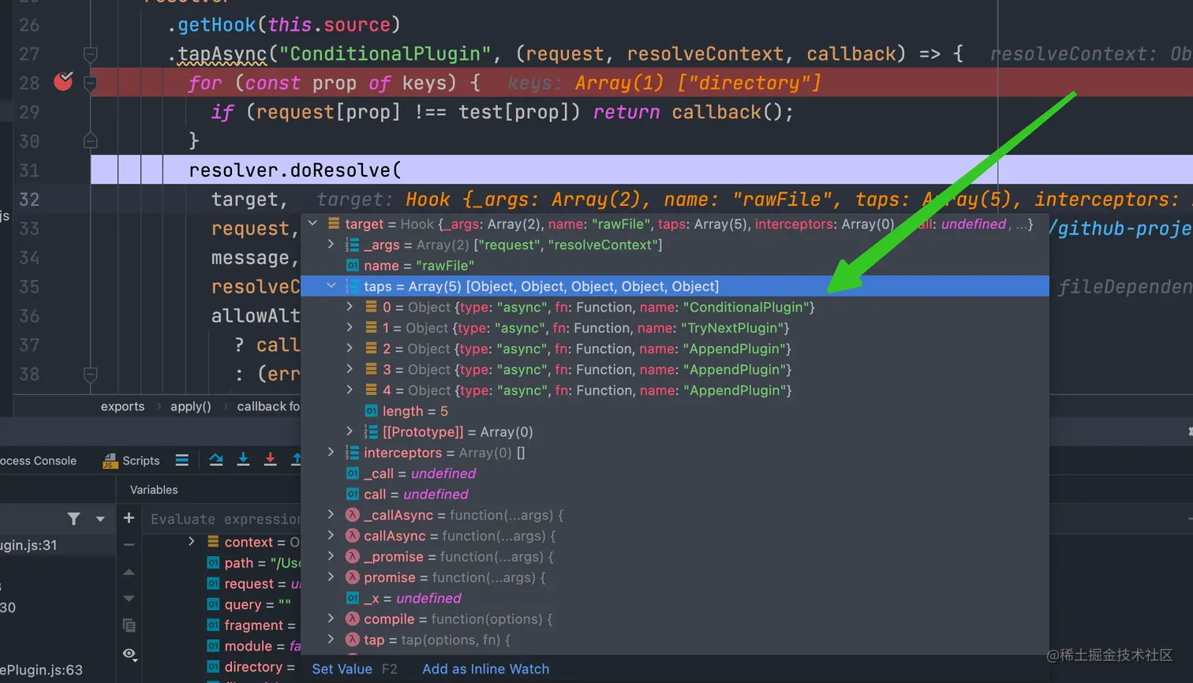Open the Scripts tab
1193x683 pixels.
132,461
